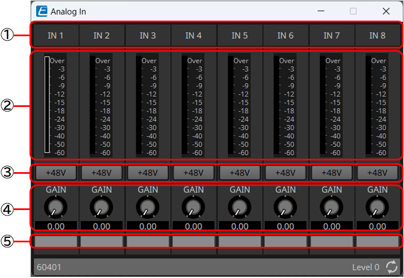Click the IN 1 channel index header

(x=56, y=35)
